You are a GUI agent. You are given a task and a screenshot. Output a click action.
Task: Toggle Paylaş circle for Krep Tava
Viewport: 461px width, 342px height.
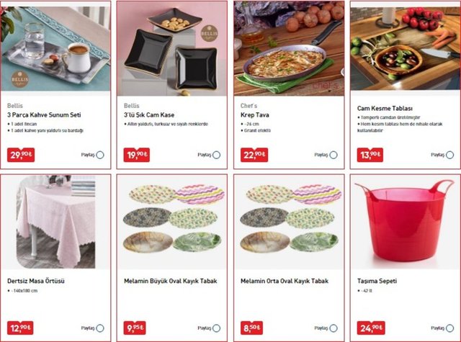[334, 155]
